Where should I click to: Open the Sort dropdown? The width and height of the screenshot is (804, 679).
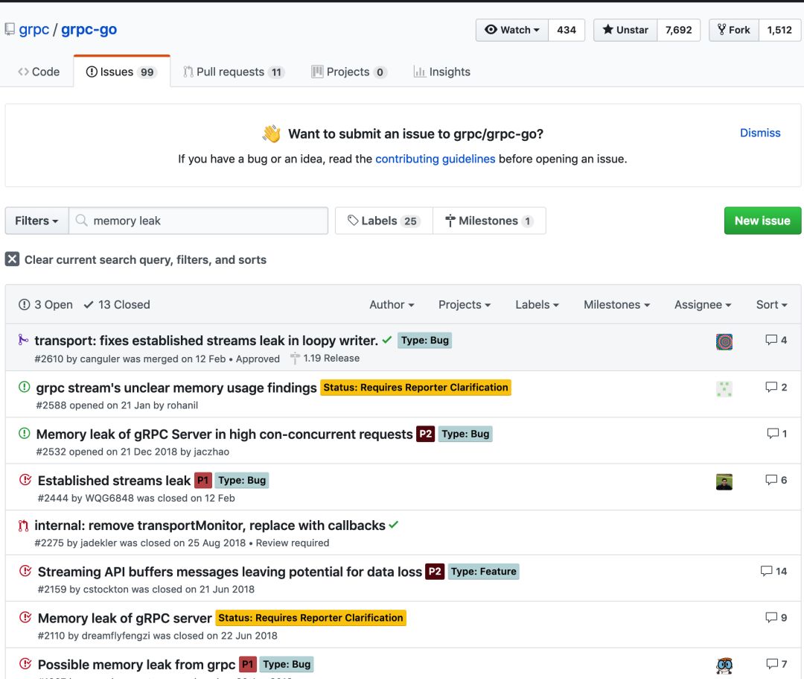click(x=772, y=305)
